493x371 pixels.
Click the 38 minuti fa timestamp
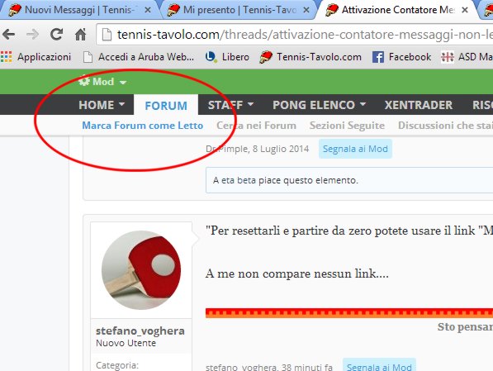(307, 367)
